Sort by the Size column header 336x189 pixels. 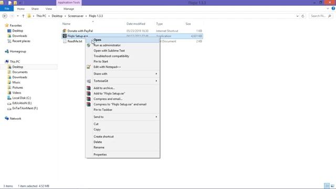(x=188, y=24)
